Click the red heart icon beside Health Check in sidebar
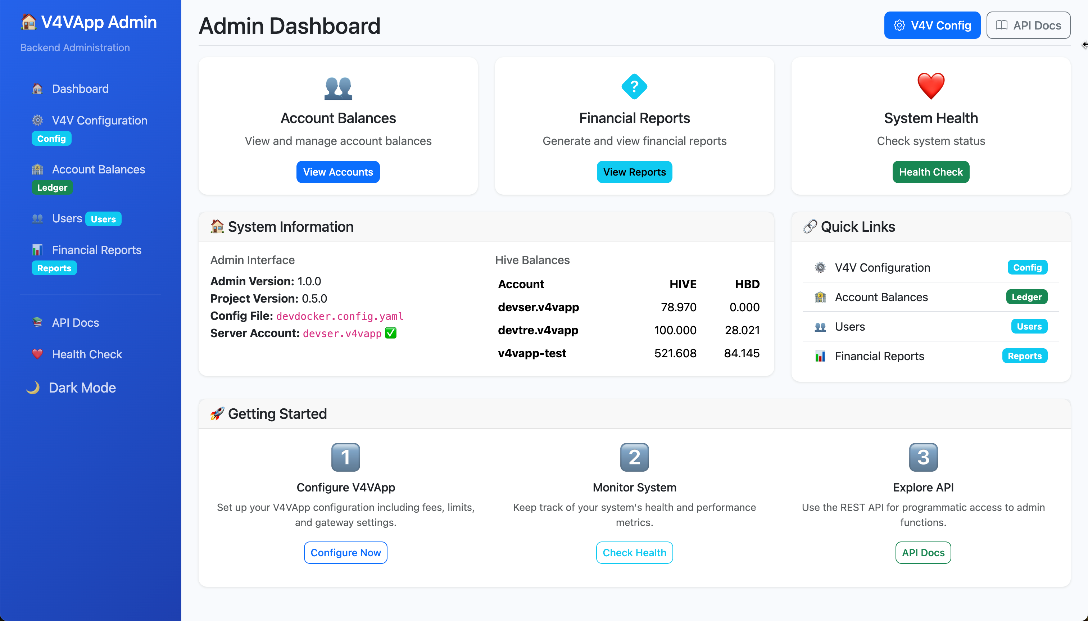 tap(37, 354)
